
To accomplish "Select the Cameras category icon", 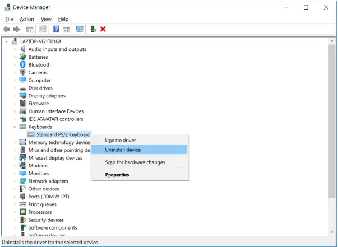I will (x=22, y=73).
